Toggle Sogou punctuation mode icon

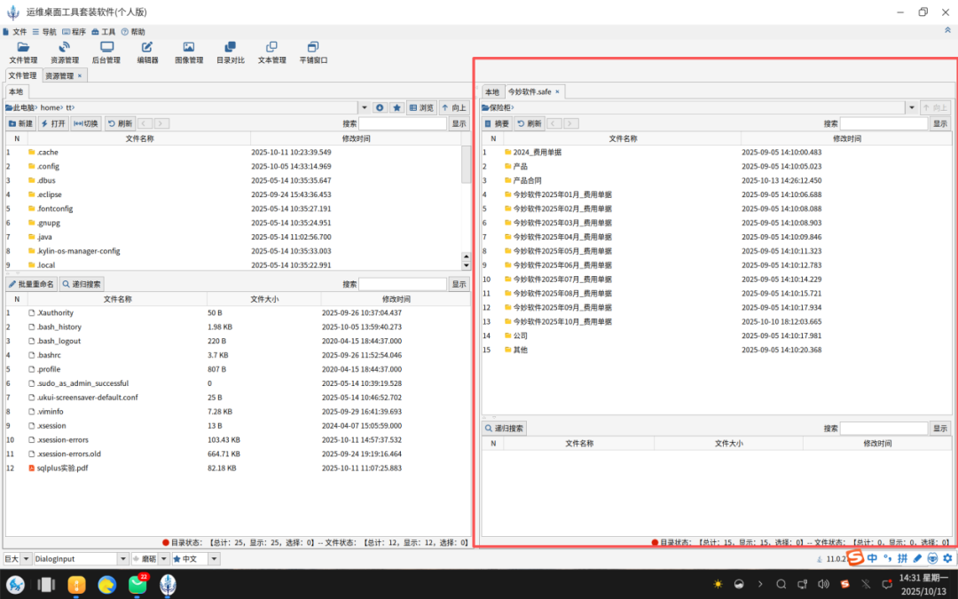(x=887, y=558)
